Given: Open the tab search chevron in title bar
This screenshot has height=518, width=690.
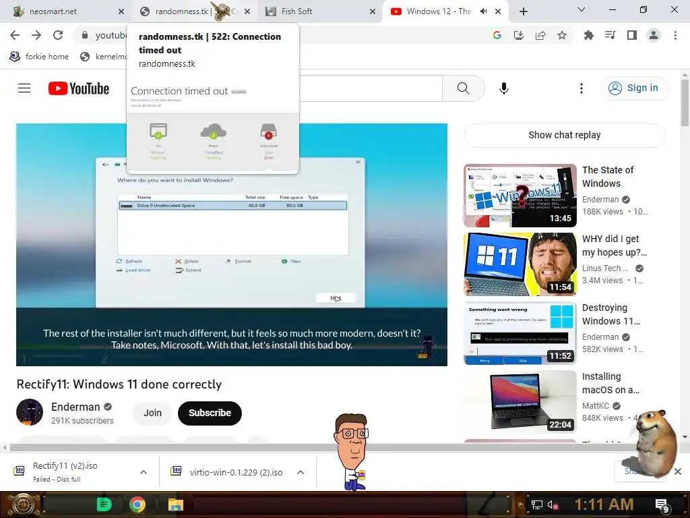Looking at the screenshot, I should [582, 9].
